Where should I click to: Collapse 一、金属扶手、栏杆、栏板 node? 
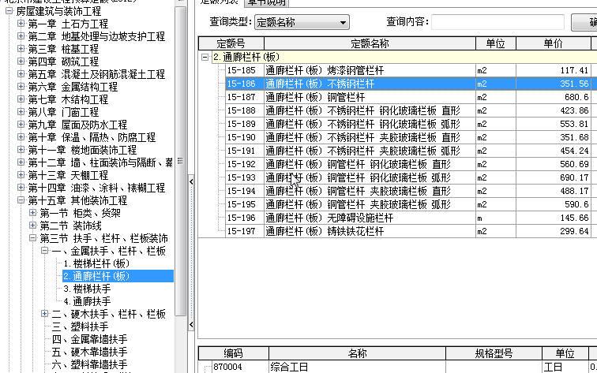pos(44,251)
